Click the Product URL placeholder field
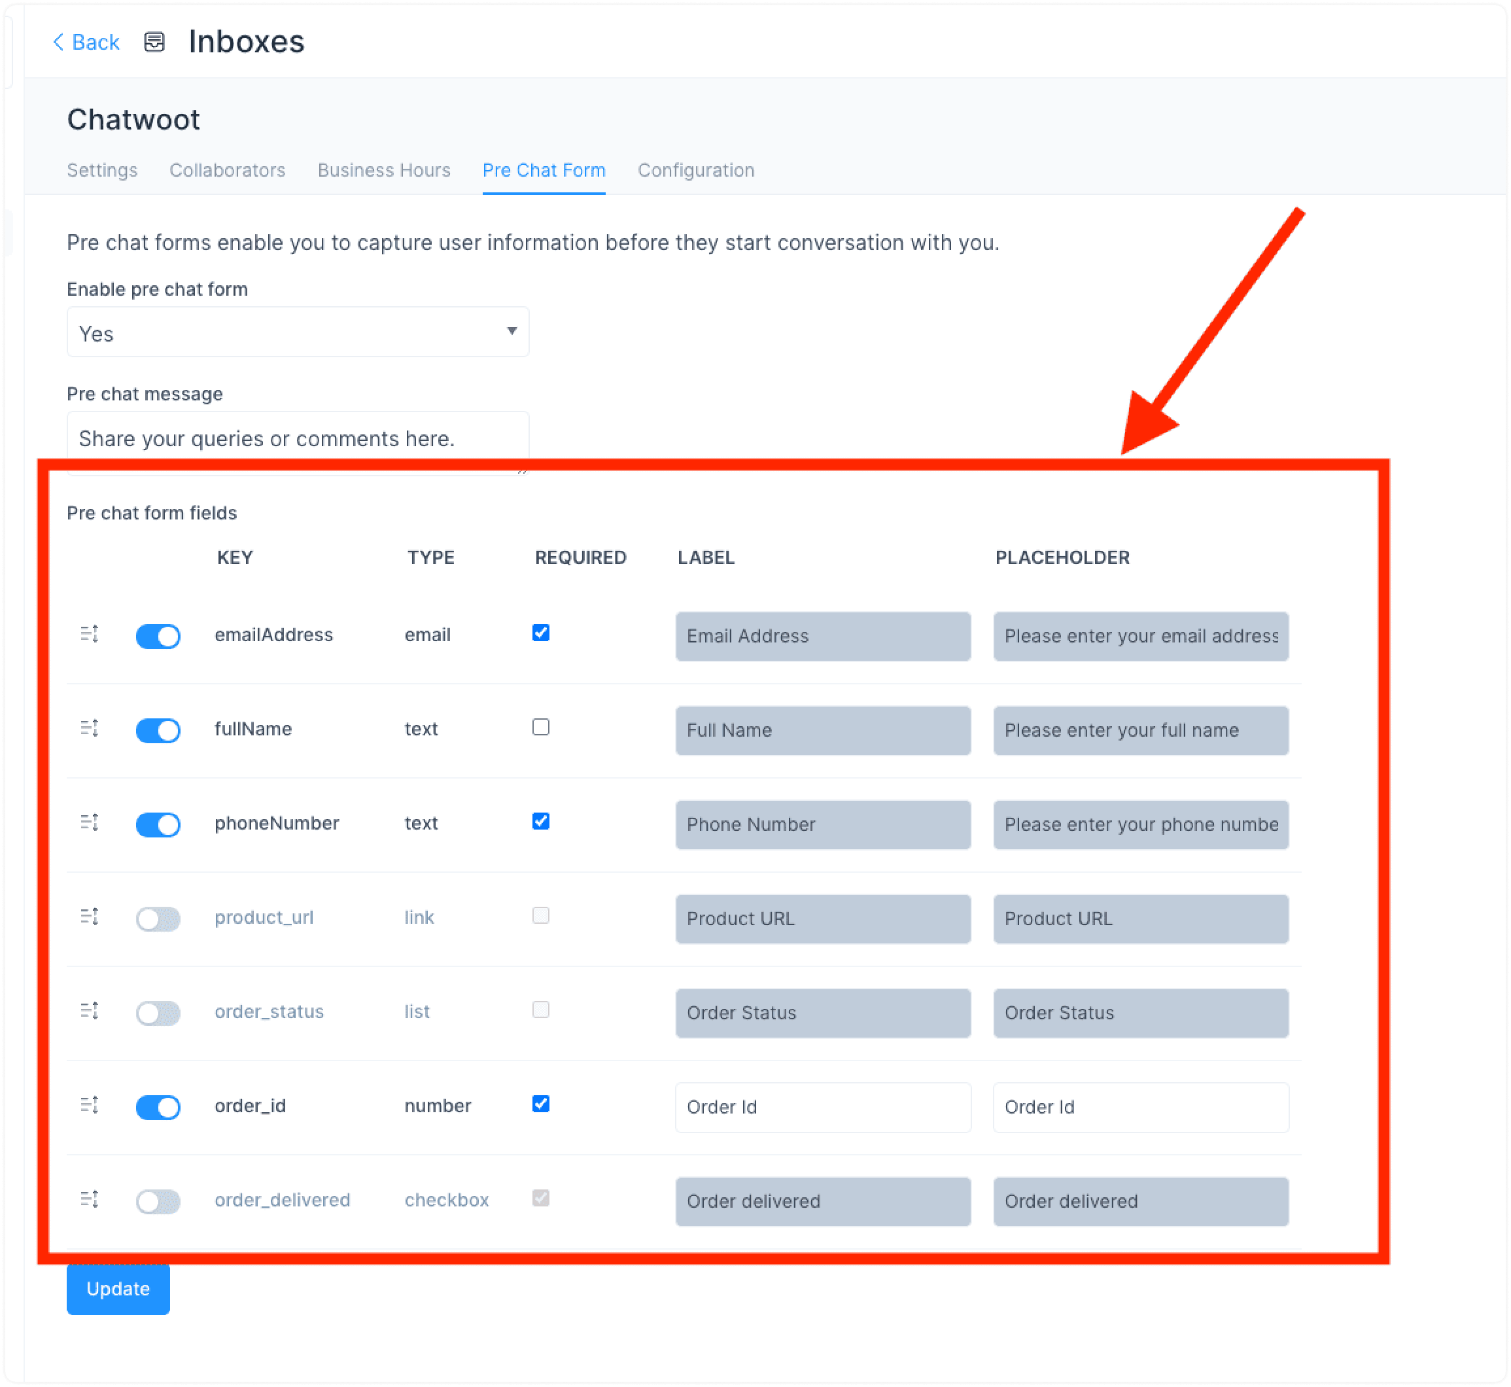Viewport: 1511px width, 1387px height. pos(1141,919)
